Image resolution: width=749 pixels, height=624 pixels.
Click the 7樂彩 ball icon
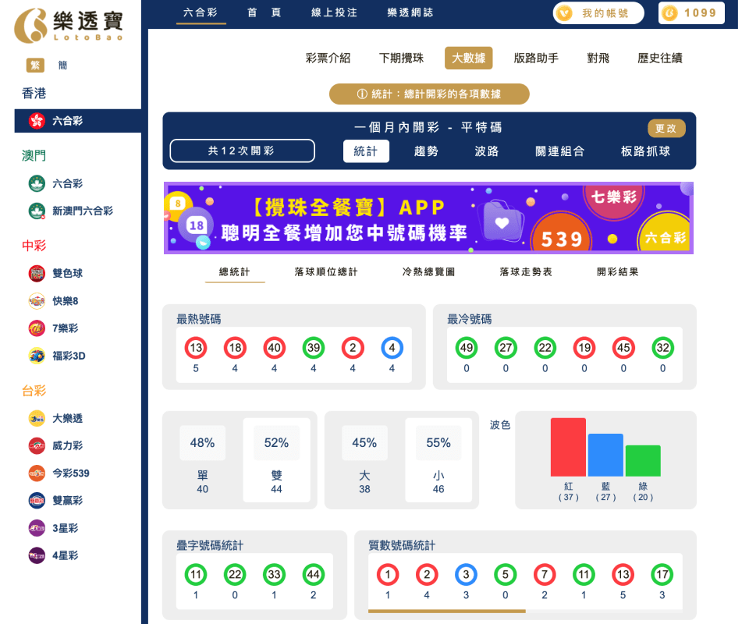[x=36, y=328]
